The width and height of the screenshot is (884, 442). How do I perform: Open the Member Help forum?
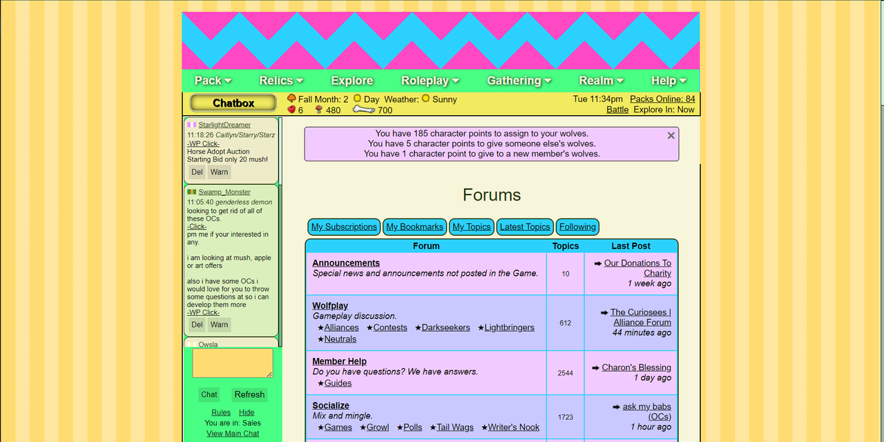[339, 361]
